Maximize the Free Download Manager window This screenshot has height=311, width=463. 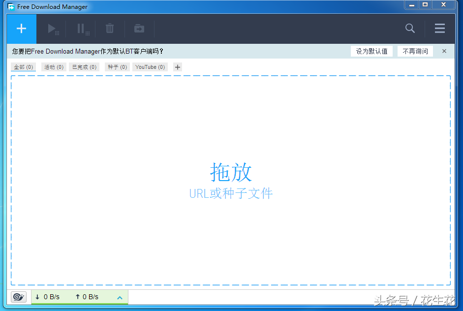tap(425, 5)
